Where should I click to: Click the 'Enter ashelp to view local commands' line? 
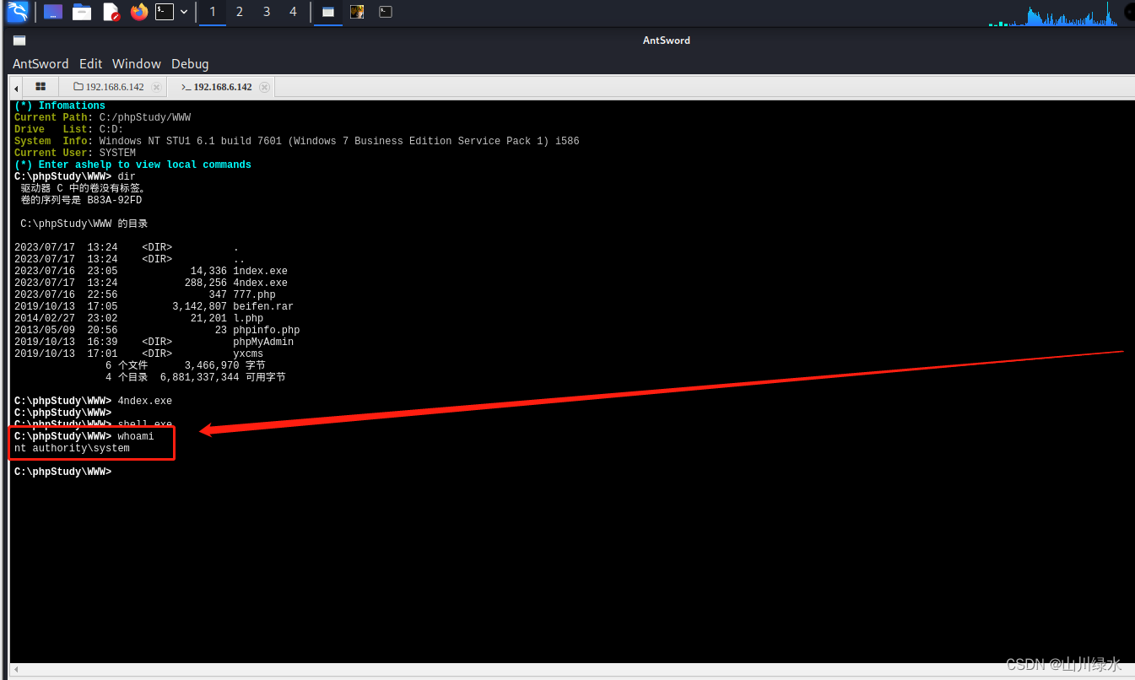pos(132,165)
